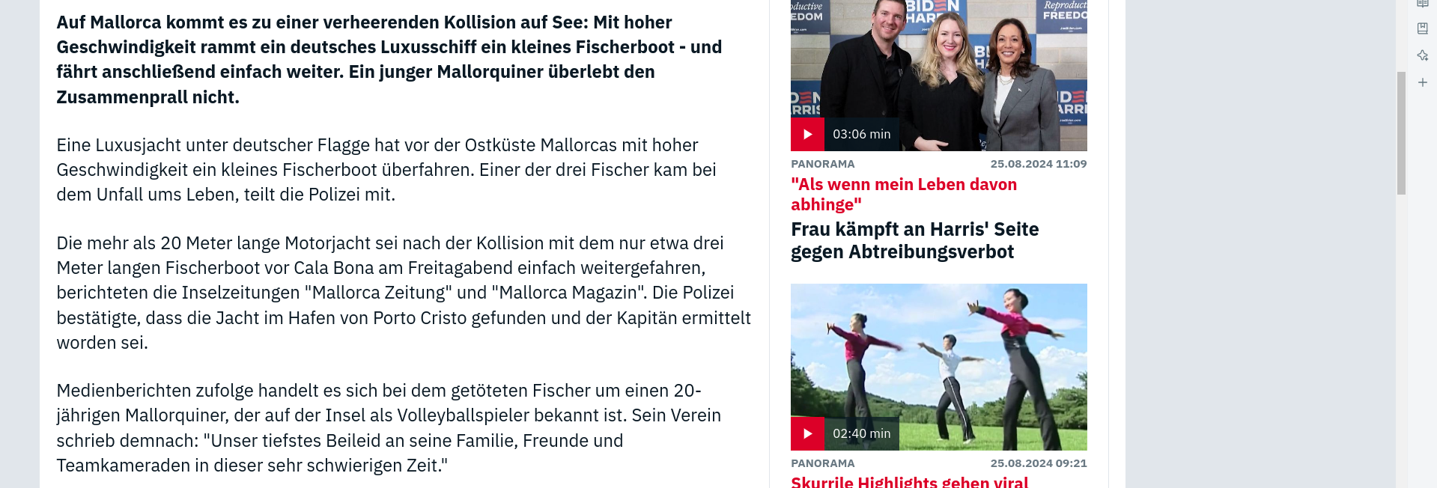Click the date 25.08.2024 11:09
The height and width of the screenshot is (488, 1437).
click(x=1039, y=164)
